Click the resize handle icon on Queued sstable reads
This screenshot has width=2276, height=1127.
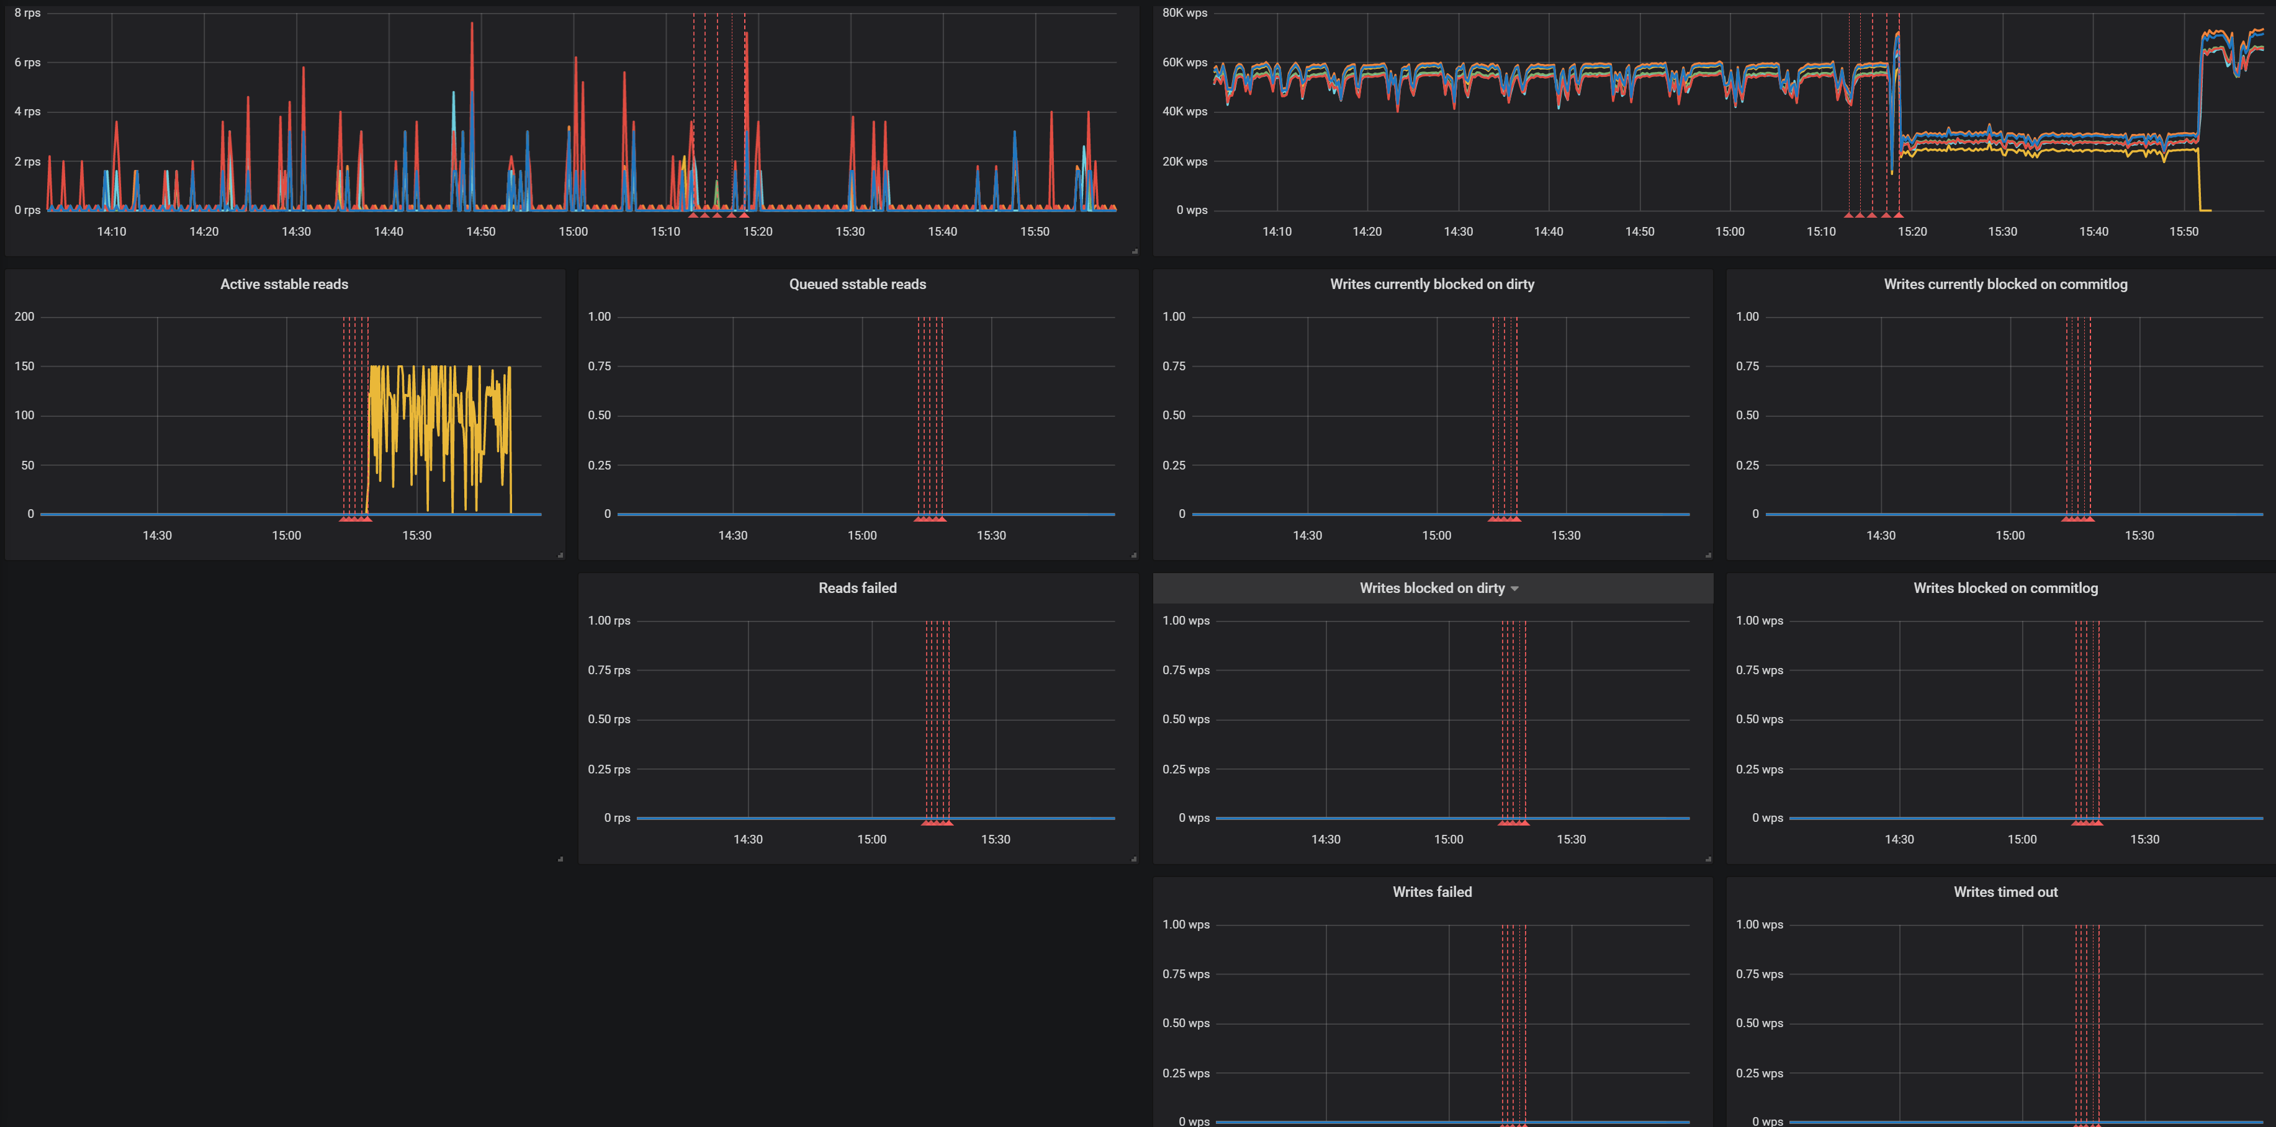[1135, 556]
